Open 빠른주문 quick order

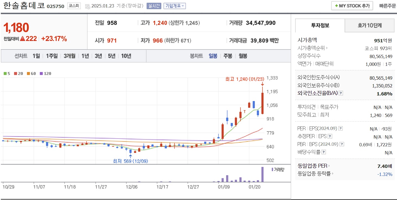[x=388, y=6]
